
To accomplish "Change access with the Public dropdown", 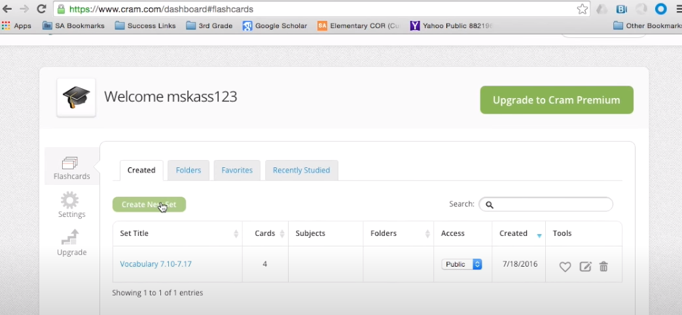I will pos(461,264).
